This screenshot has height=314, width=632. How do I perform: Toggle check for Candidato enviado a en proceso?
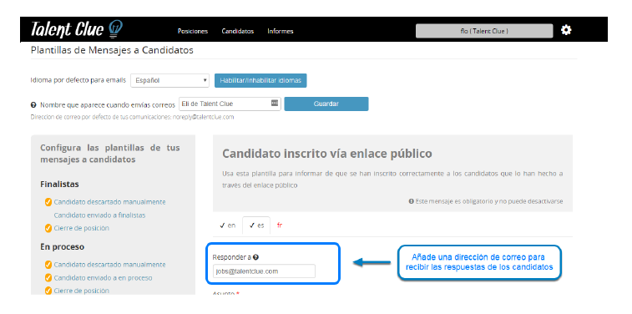48,278
